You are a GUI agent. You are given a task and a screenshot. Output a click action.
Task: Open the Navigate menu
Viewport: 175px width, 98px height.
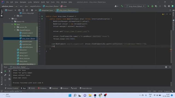23,2
